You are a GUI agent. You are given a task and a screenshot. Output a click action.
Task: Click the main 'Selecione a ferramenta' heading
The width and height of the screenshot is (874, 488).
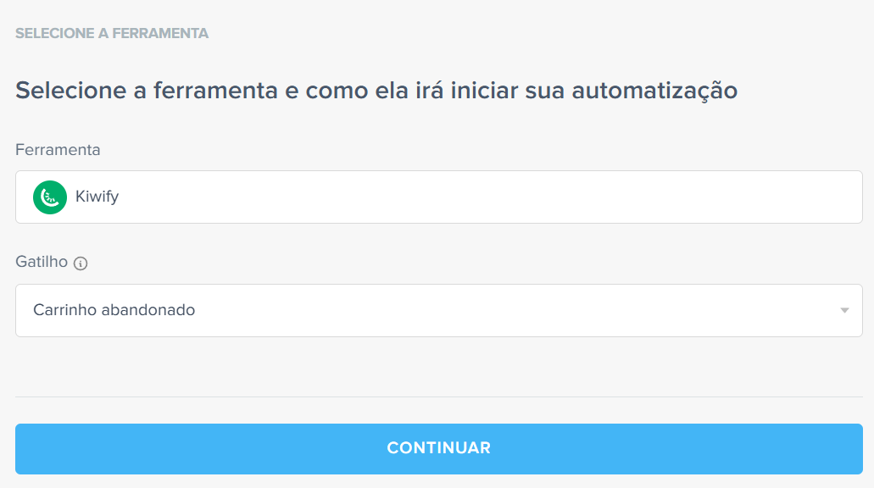tap(376, 91)
